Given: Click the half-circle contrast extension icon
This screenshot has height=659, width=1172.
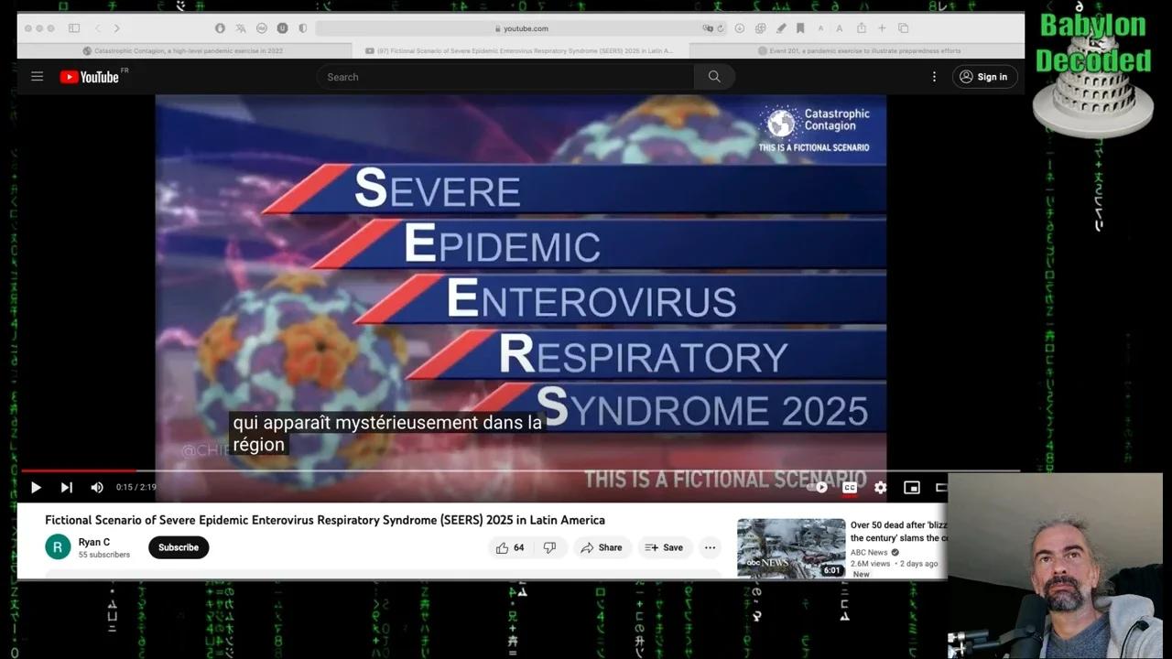Looking at the screenshot, I should 303,28.
